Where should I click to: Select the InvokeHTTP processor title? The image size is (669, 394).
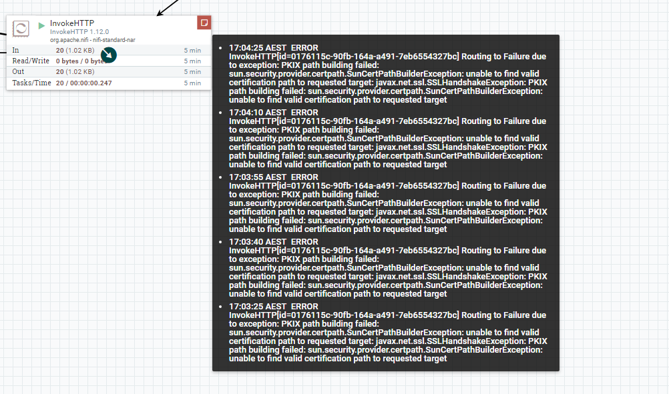[x=72, y=23]
